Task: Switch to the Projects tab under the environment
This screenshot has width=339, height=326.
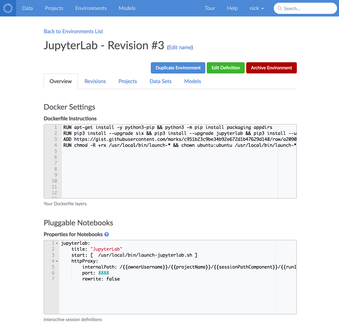Action: [x=128, y=81]
